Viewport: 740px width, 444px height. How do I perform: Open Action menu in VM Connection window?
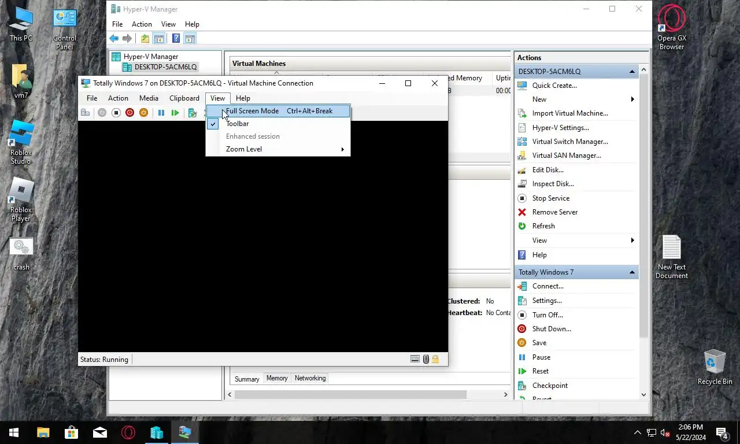coord(118,98)
